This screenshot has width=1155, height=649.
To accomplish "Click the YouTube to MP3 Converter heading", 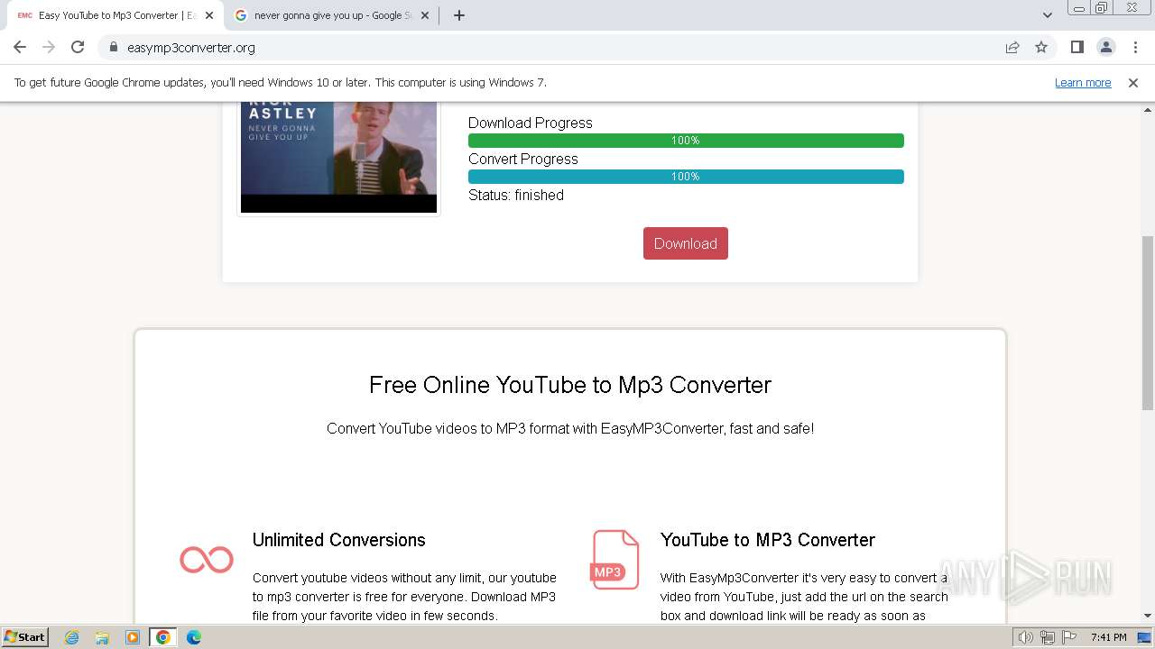I will [x=768, y=540].
